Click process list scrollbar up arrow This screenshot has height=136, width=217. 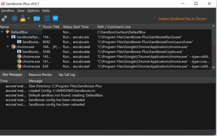pos(214,26)
